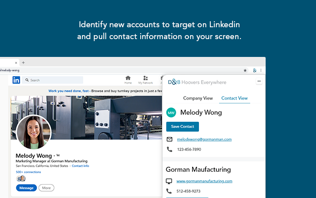
Task: Click the company website monitor icon
Action: [x=169, y=181]
